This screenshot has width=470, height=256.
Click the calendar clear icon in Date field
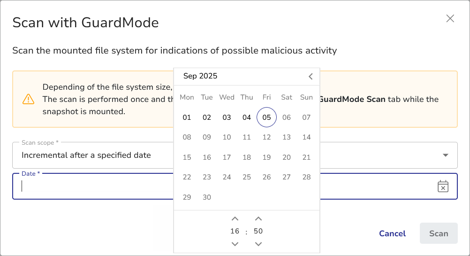443,186
